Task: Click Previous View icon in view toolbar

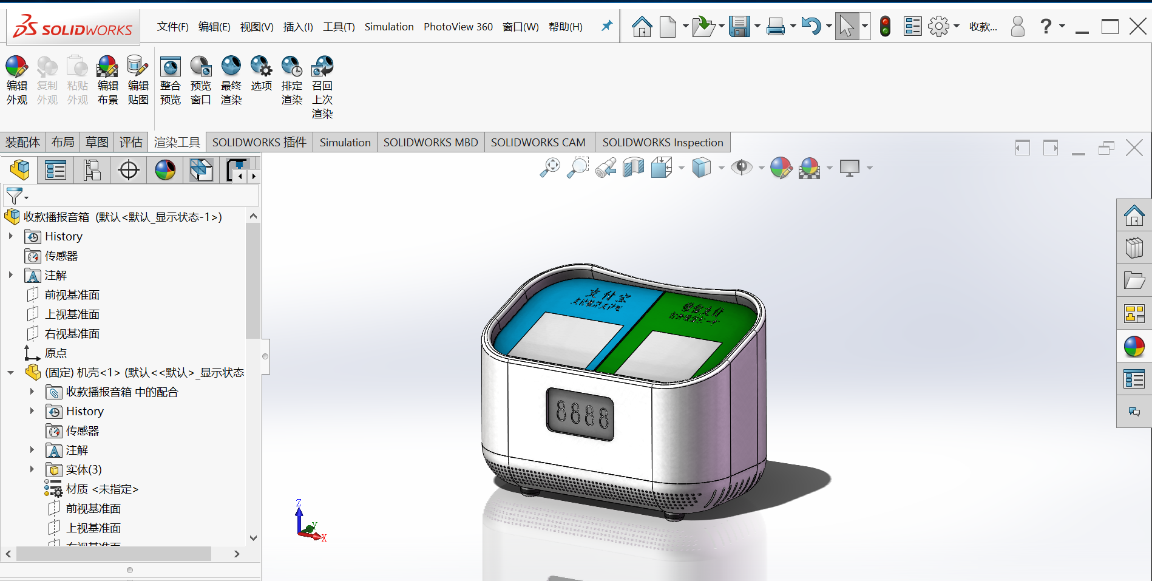Action: click(x=606, y=168)
